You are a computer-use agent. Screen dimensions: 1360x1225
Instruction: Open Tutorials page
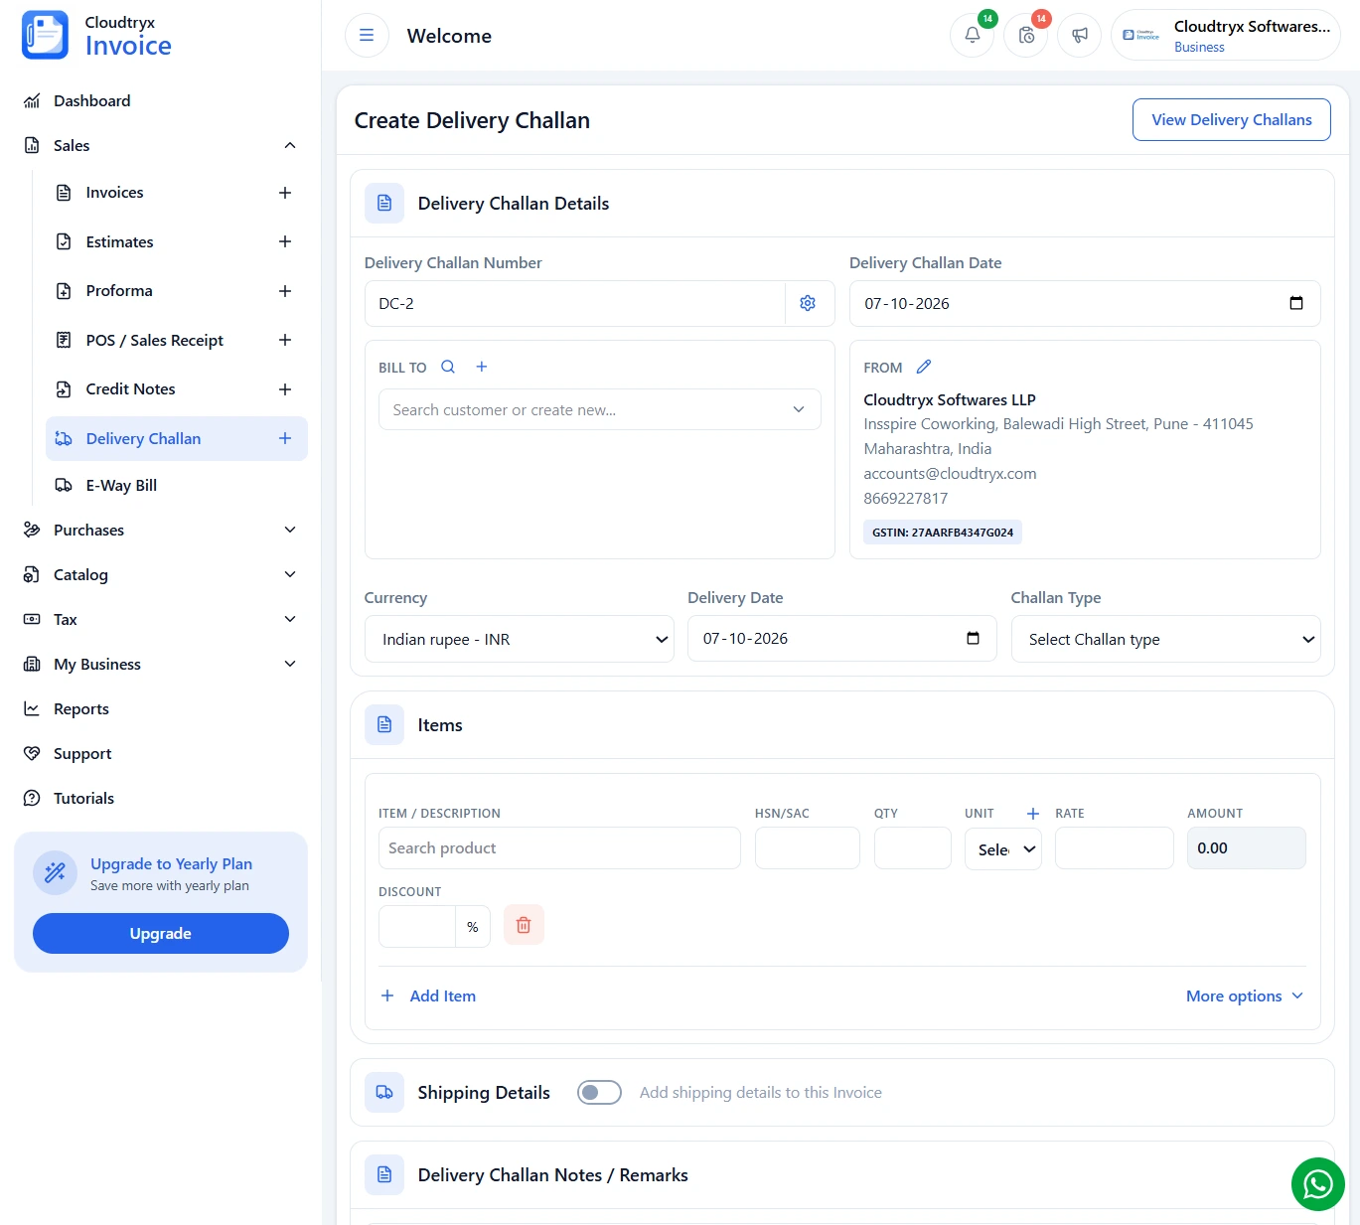pos(83,798)
